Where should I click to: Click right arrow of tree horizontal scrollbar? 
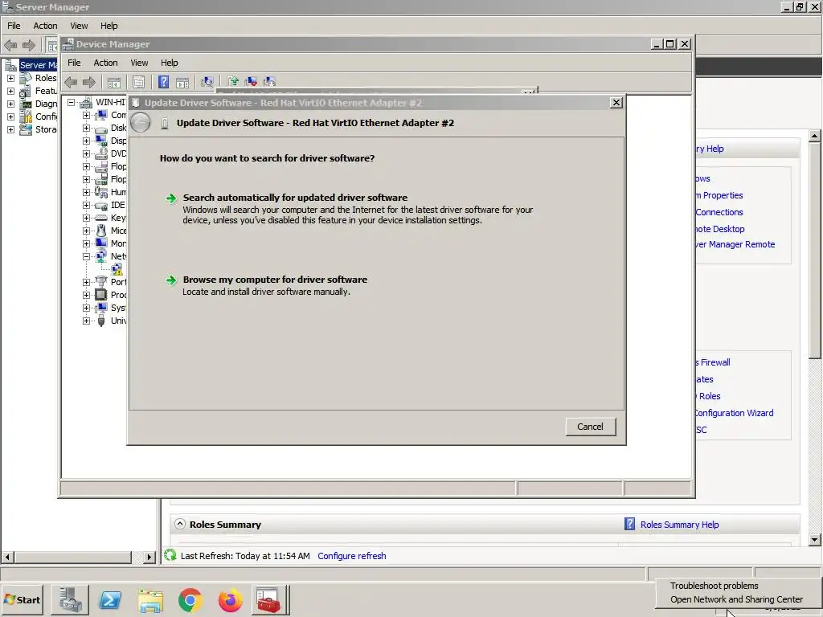pos(149,557)
